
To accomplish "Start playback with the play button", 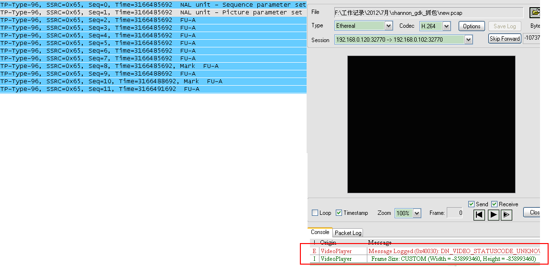I will pyautogui.click(x=494, y=215).
